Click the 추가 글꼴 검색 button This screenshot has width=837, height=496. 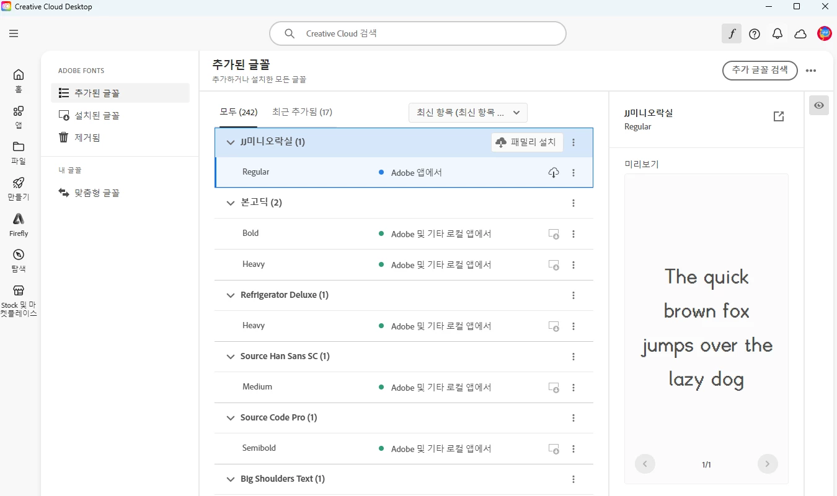point(760,70)
